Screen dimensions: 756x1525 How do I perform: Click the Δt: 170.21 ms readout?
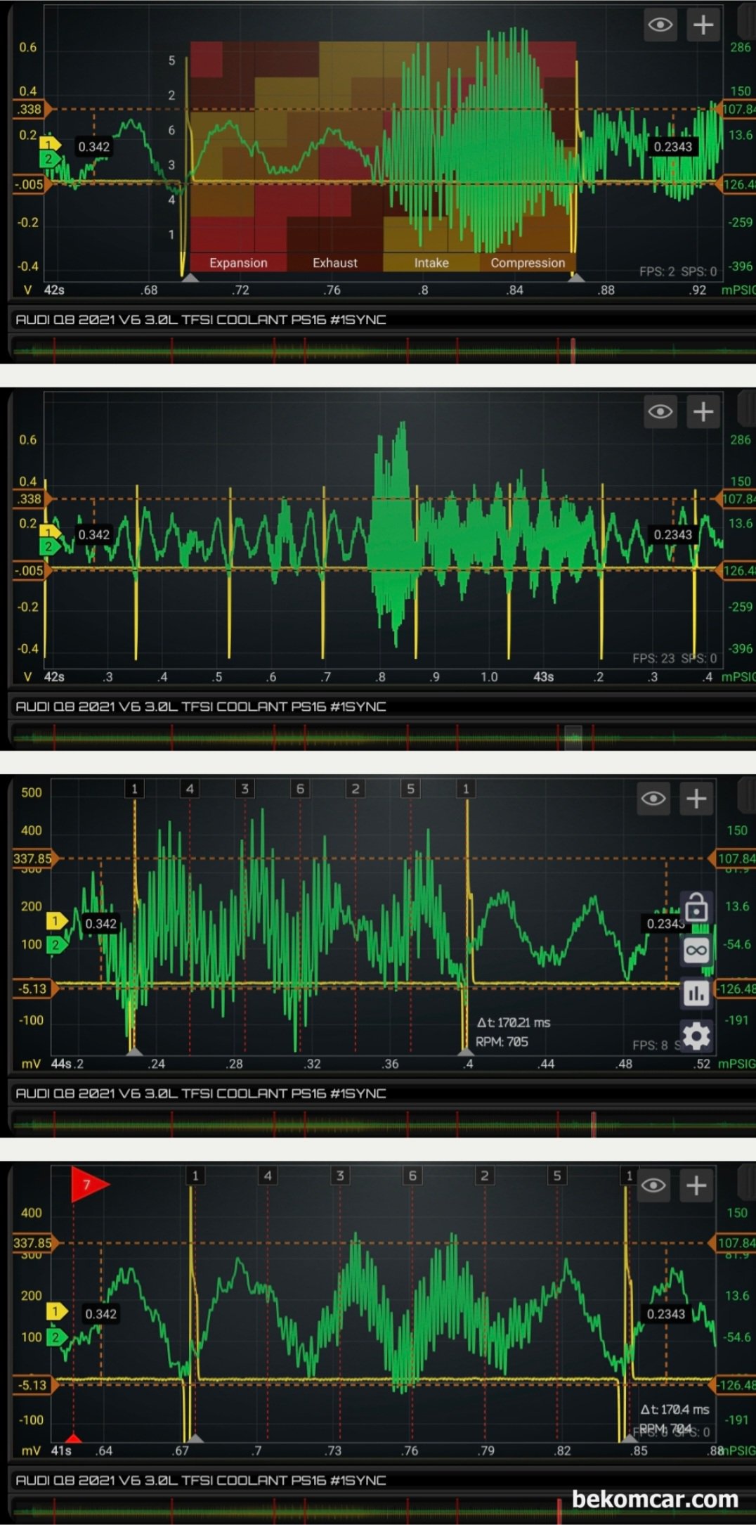514,1022
